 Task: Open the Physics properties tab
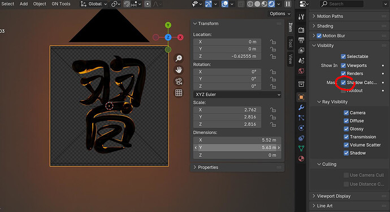point(301,128)
